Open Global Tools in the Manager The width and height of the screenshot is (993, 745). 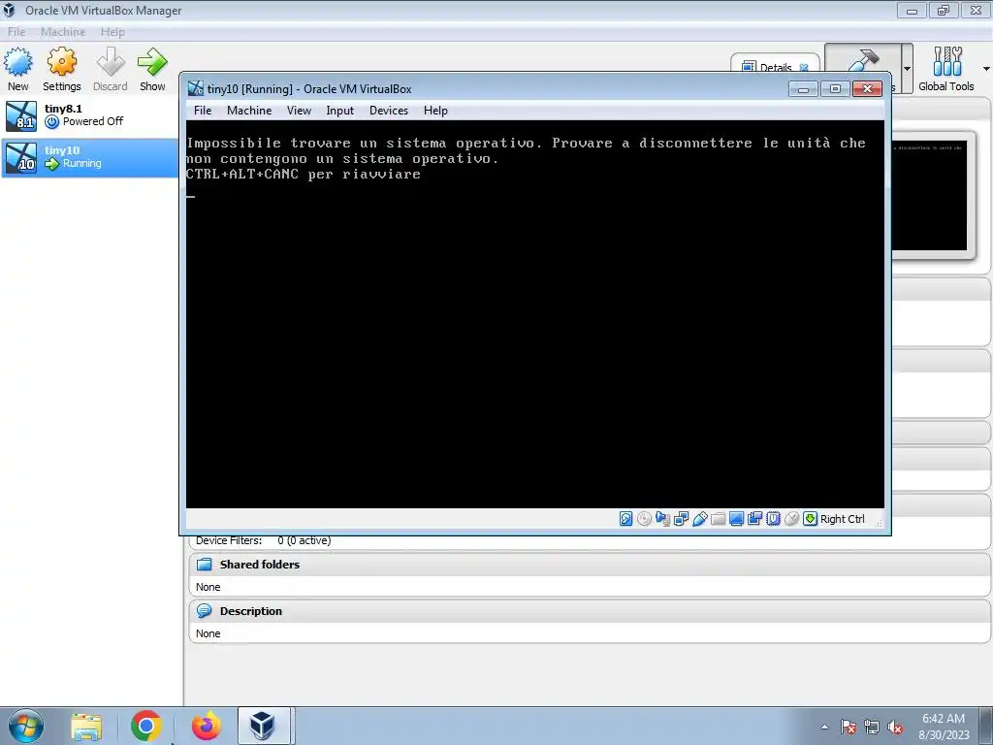click(x=945, y=69)
